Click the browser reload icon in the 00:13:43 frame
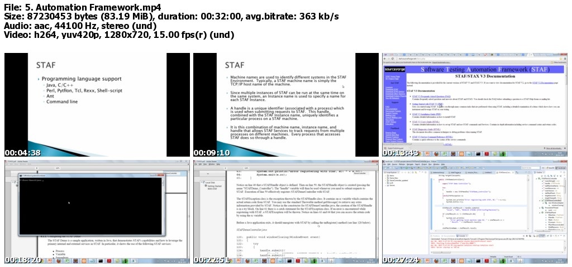 click(x=392, y=59)
